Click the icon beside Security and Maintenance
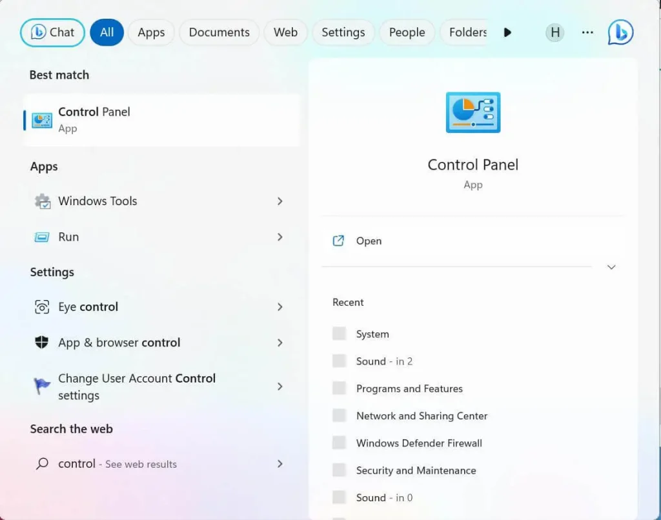Image resolution: width=661 pixels, height=520 pixels. 339,470
